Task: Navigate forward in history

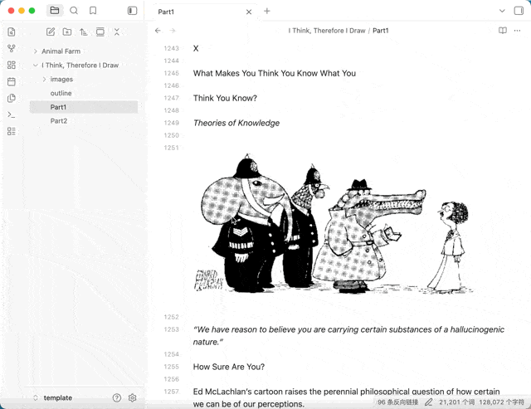Action: pyautogui.click(x=173, y=31)
